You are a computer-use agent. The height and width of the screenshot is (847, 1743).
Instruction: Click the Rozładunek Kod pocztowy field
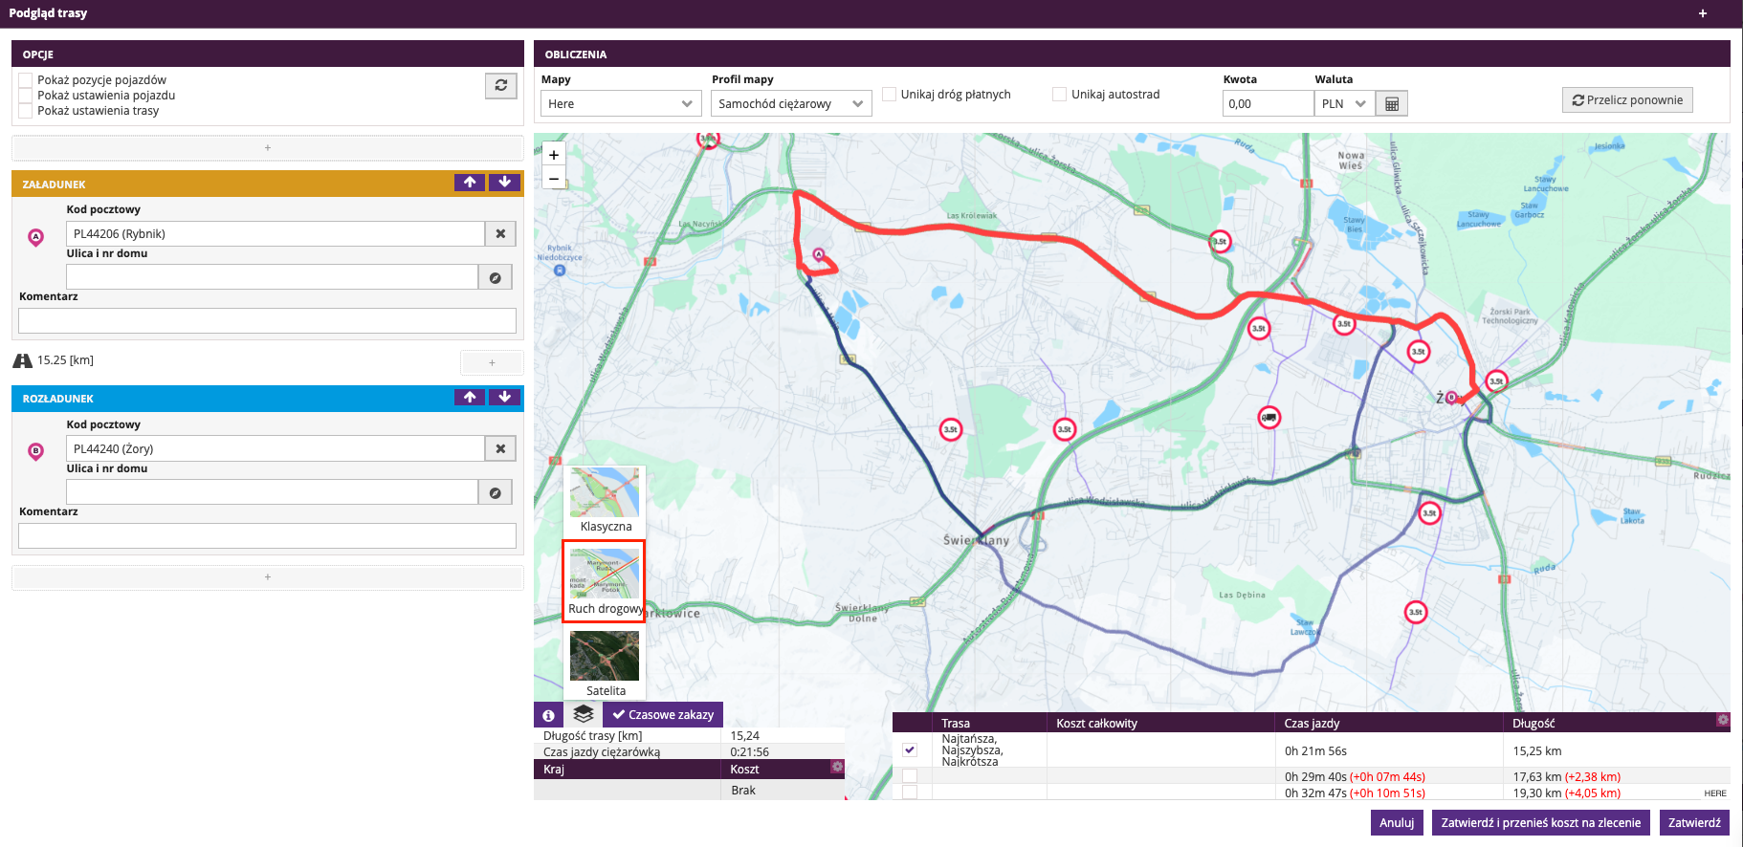(276, 448)
